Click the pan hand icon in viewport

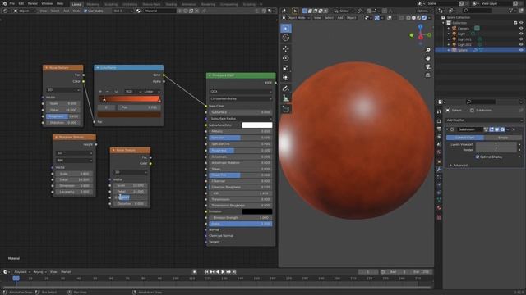(x=428, y=58)
